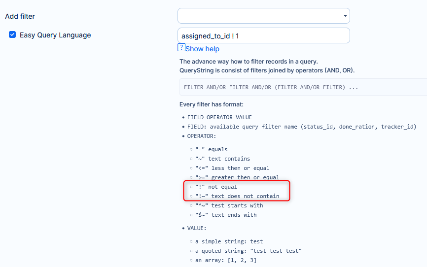Click the "$~" text ends with entry

[x=226, y=215]
